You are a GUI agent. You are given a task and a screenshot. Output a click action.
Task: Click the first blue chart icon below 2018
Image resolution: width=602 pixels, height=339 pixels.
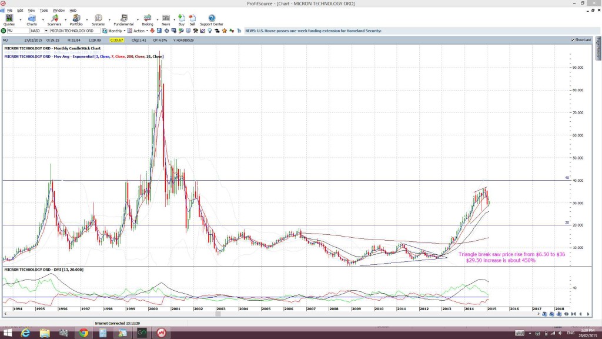tap(544, 314)
